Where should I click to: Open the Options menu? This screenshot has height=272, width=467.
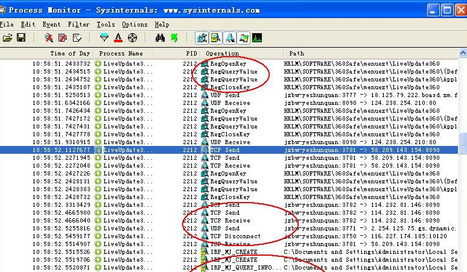click(x=135, y=24)
